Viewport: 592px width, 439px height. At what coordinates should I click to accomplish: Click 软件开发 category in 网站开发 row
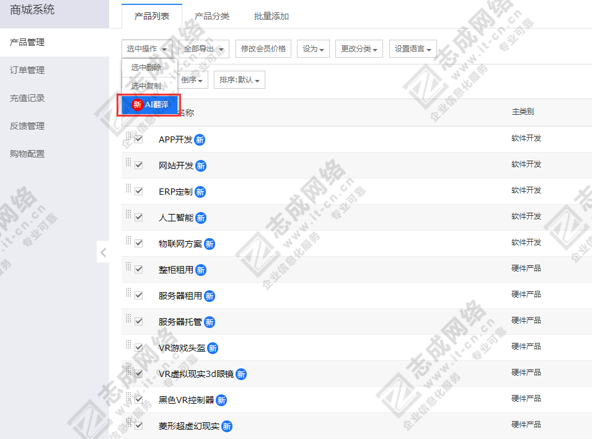click(x=526, y=164)
